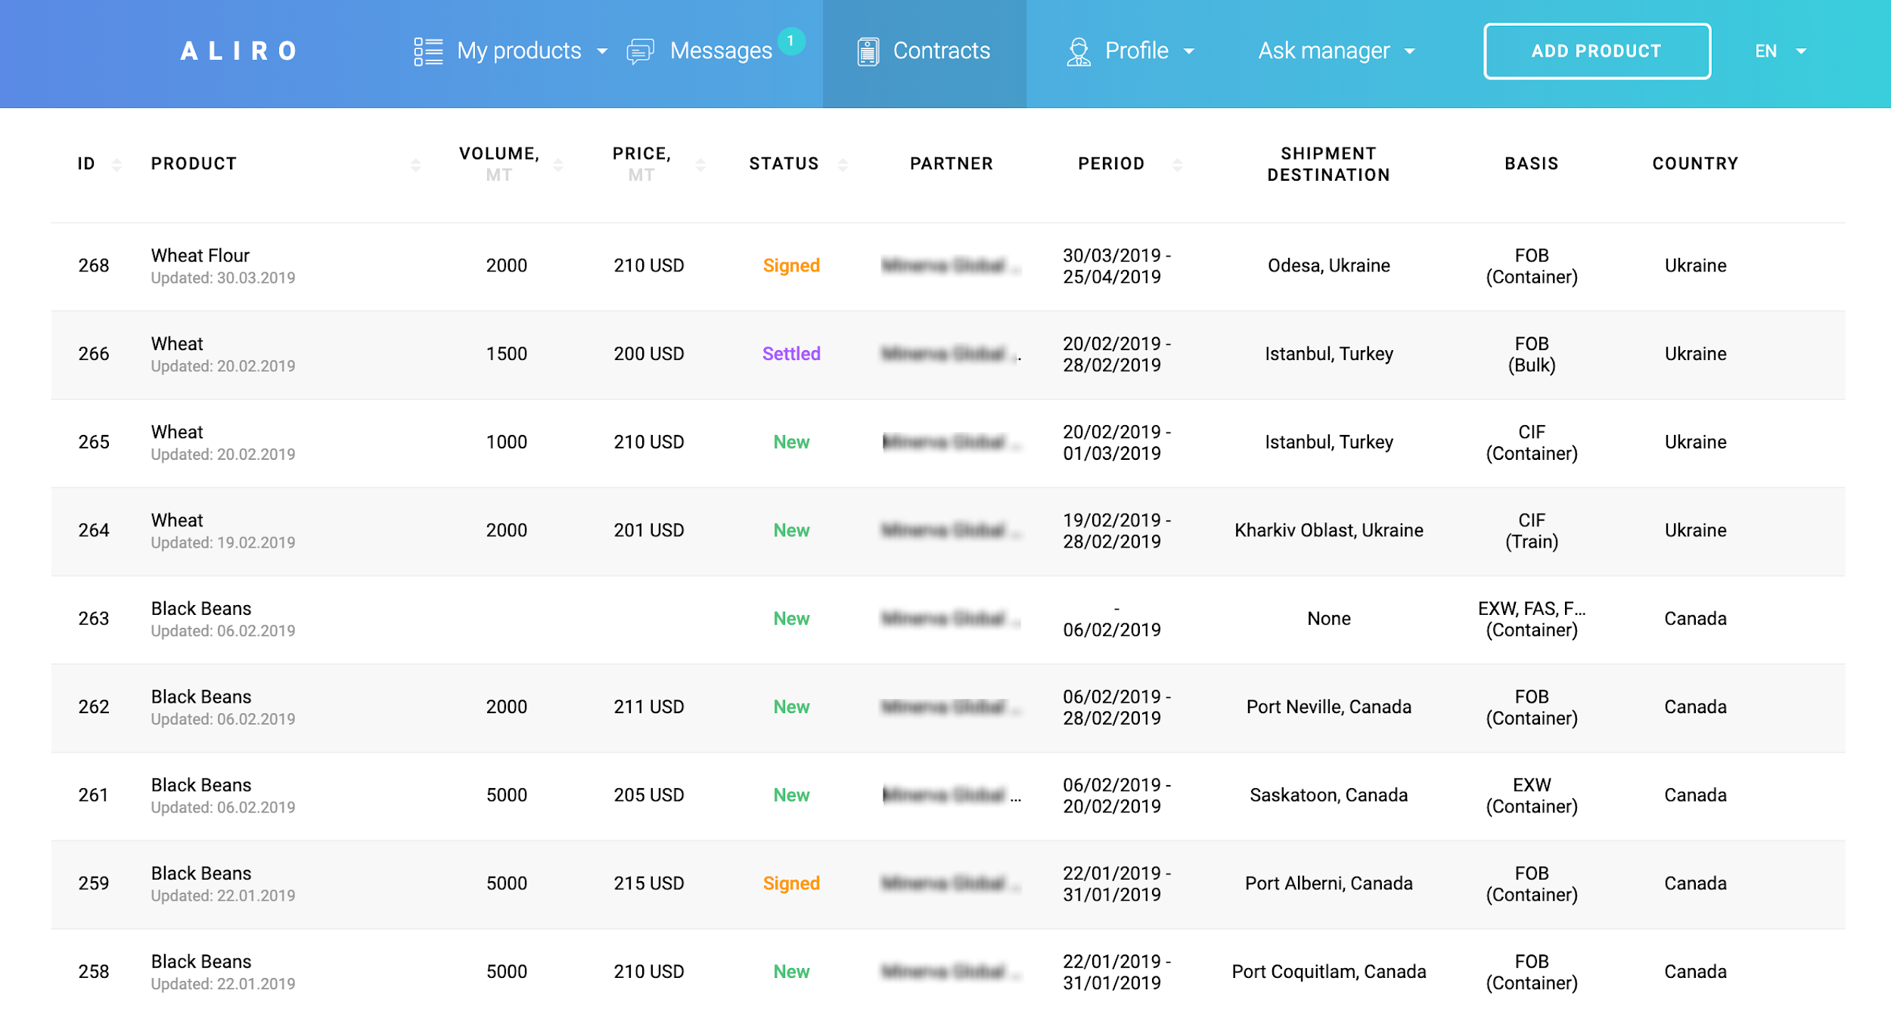
Task: Sort table by Product column arrows
Action: 415,164
